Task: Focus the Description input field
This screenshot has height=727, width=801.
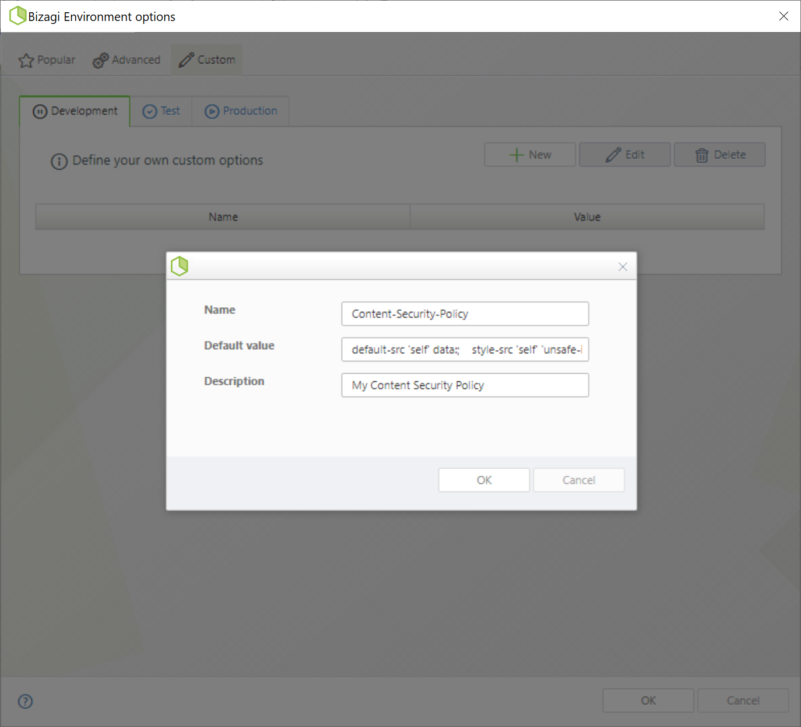Action: point(465,385)
